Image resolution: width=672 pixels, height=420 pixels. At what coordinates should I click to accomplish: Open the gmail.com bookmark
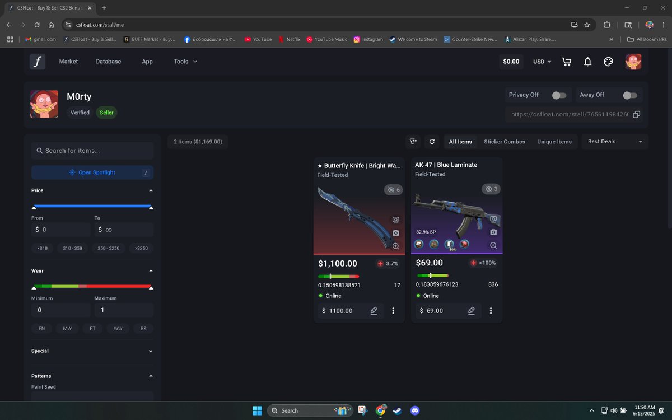[x=41, y=39]
